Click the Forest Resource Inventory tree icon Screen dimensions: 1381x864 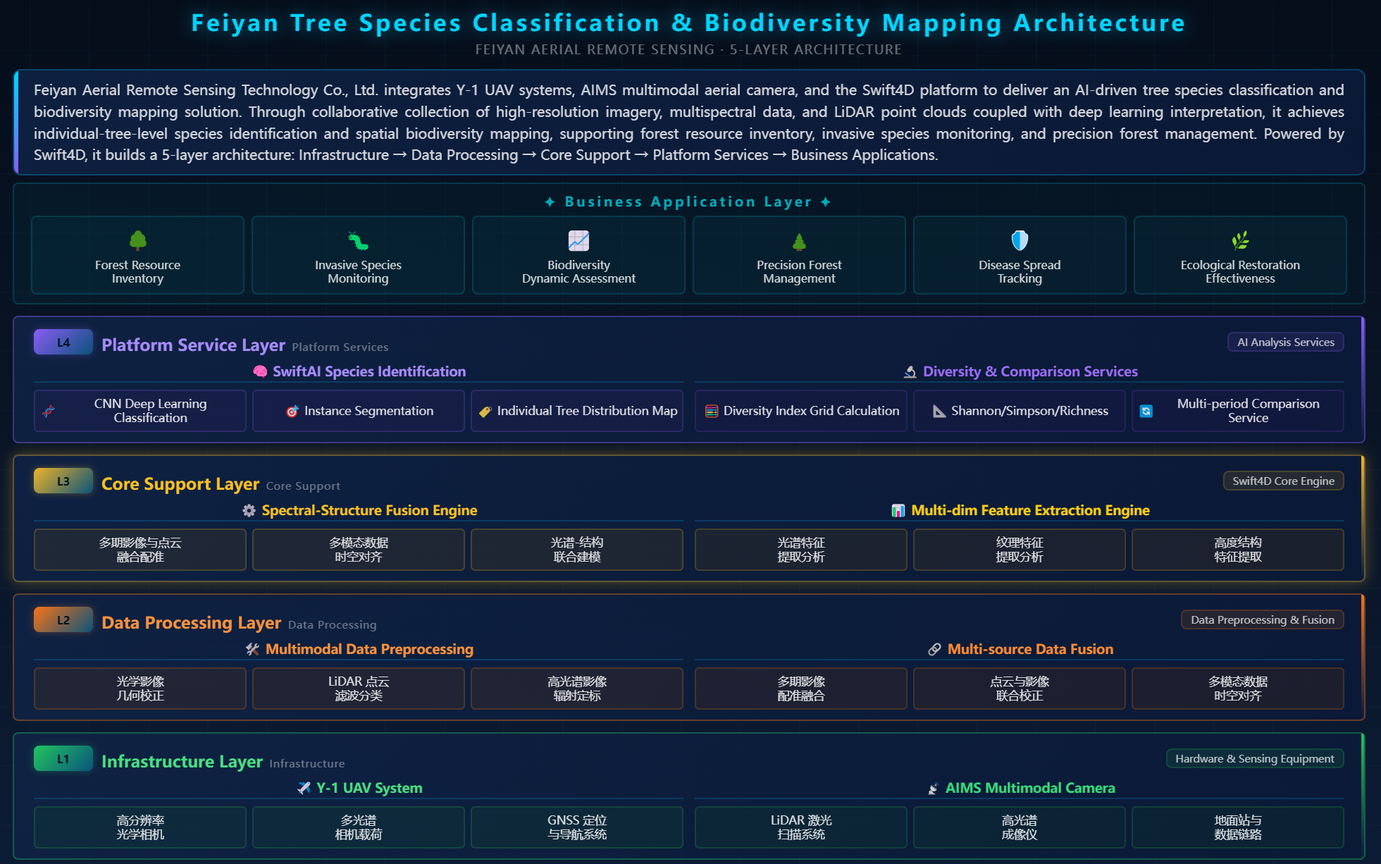point(138,241)
